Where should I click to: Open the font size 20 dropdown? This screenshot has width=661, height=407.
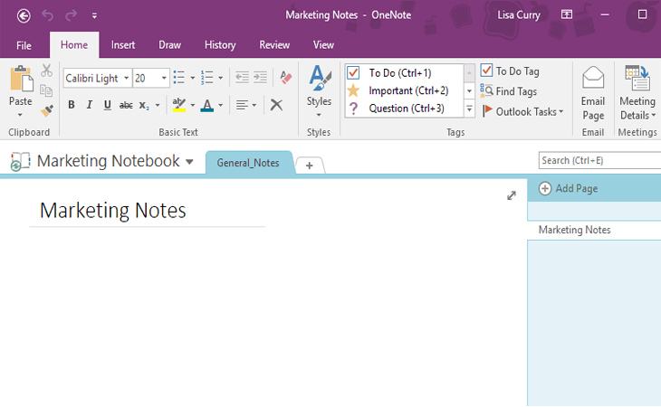pos(164,78)
